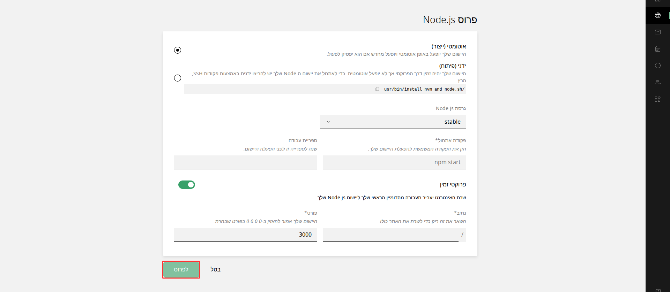Viewport: 670px width, 292px height.
Task: Copy the install_nvm_and_node.sh command
Action: click(377, 89)
